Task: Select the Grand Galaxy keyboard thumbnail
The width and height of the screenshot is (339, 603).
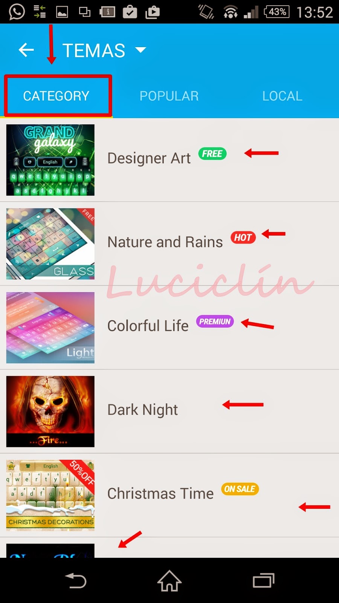Action: [x=50, y=160]
